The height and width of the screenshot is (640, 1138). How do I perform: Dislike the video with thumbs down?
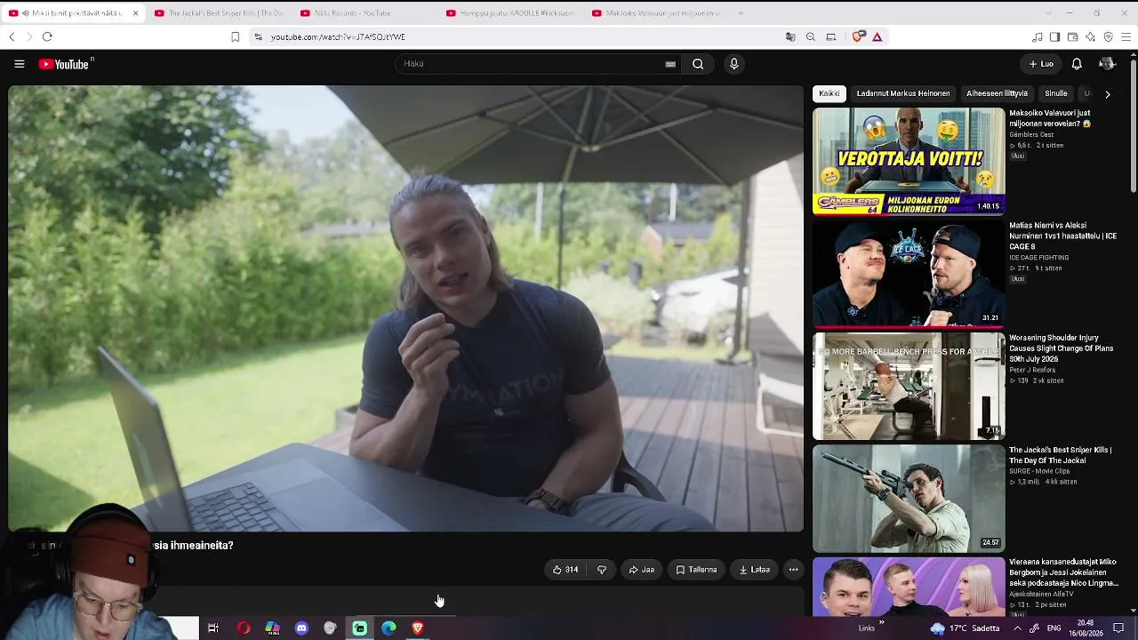point(602,570)
